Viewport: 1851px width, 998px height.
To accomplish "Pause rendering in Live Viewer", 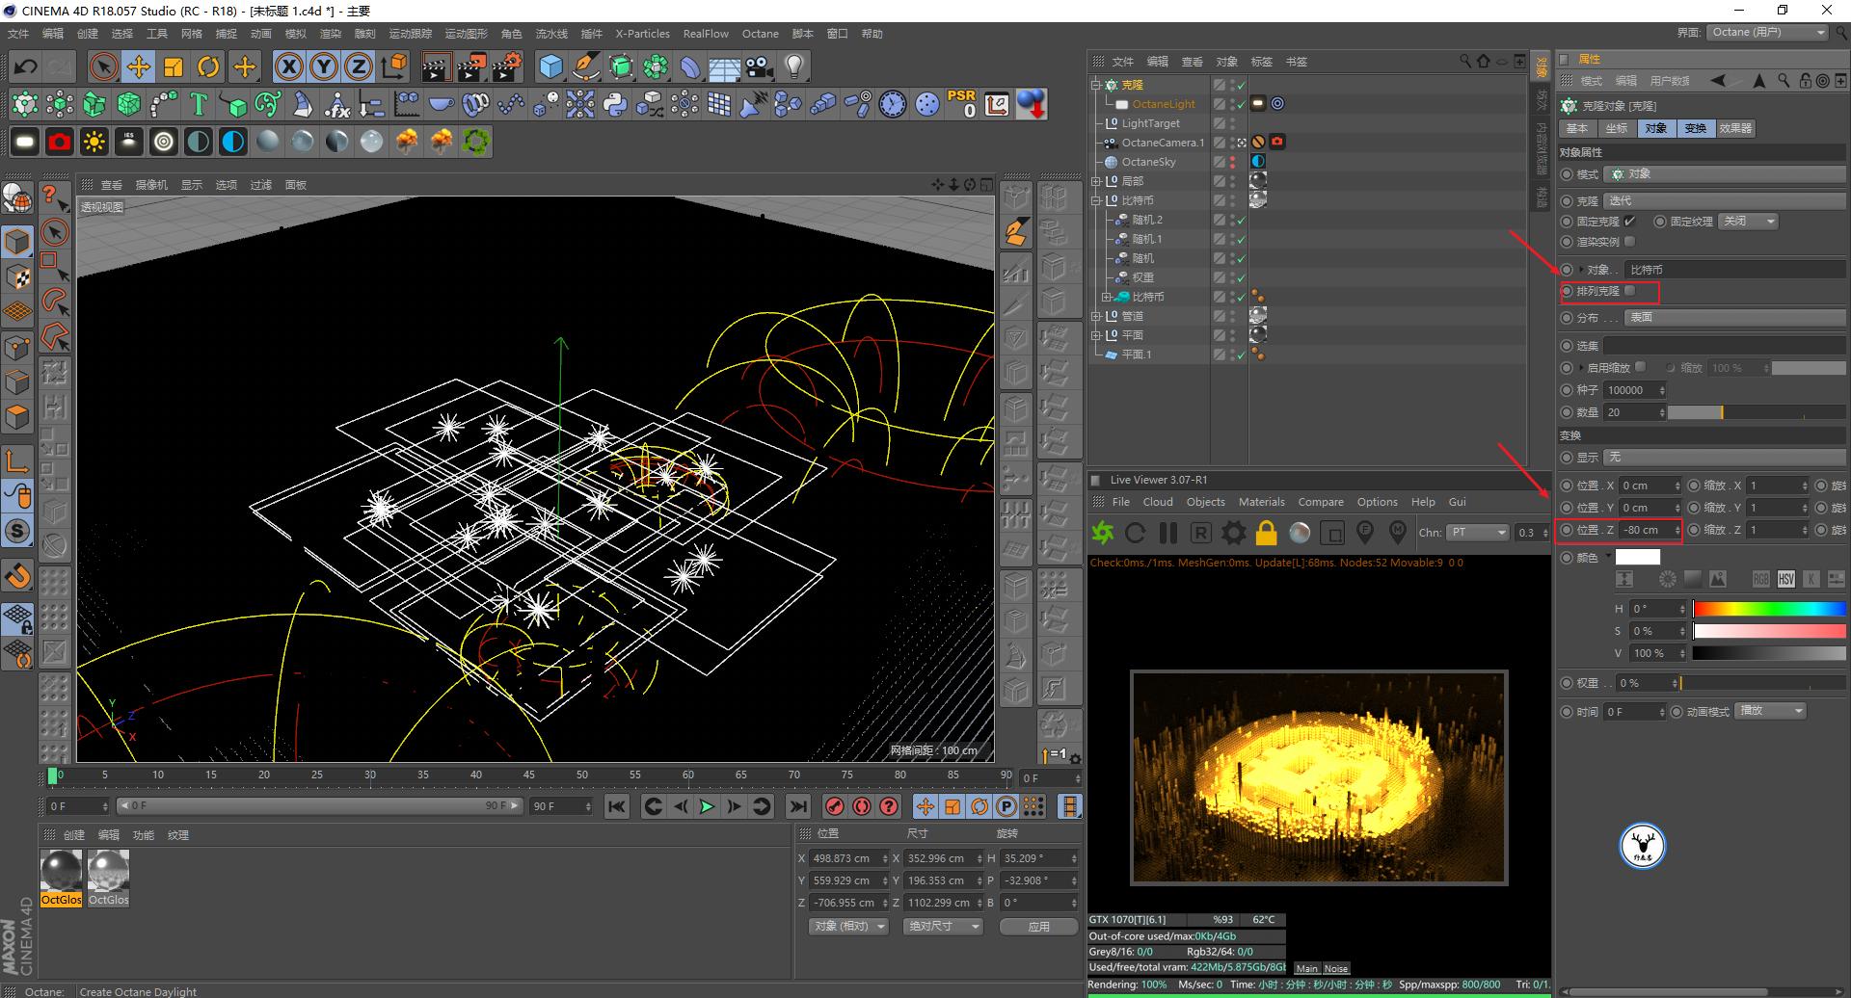I will coord(1168,533).
